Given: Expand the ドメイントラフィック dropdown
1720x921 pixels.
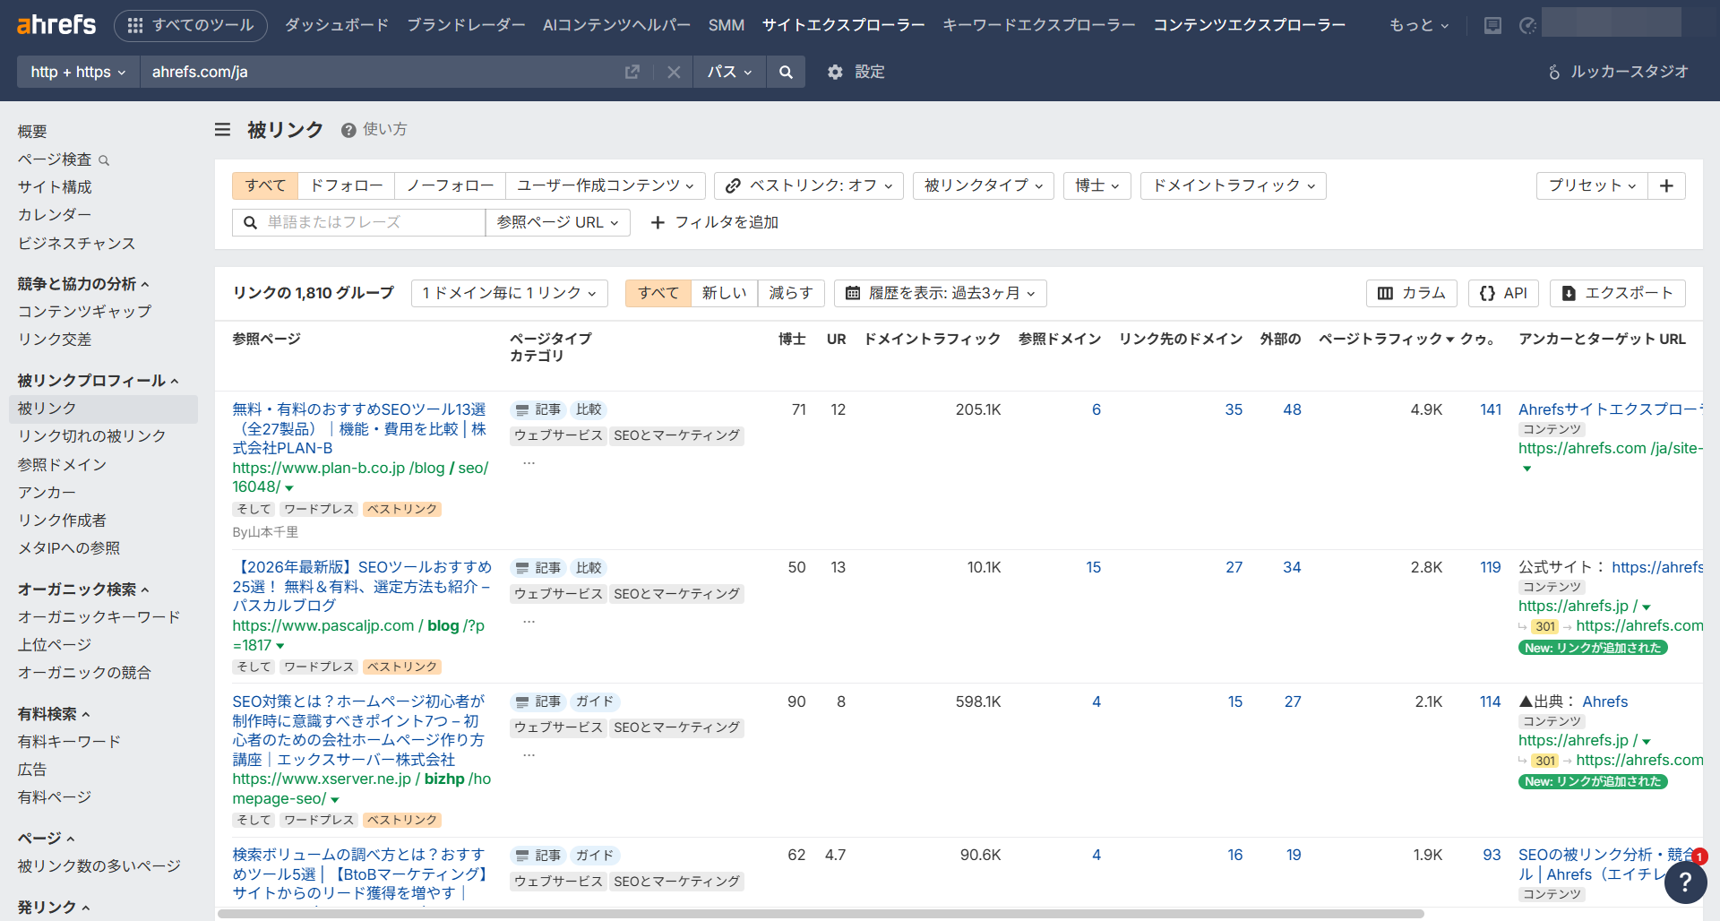Looking at the screenshot, I should (1232, 185).
